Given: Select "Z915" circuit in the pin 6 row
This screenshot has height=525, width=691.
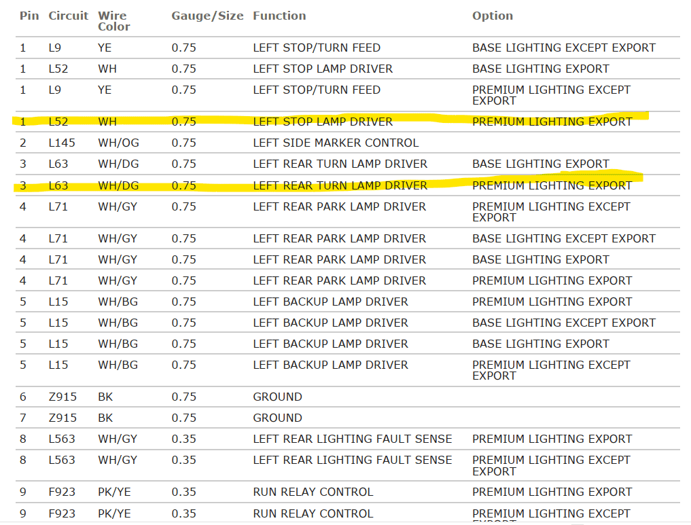Looking at the screenshot, I should pos(63,397).
